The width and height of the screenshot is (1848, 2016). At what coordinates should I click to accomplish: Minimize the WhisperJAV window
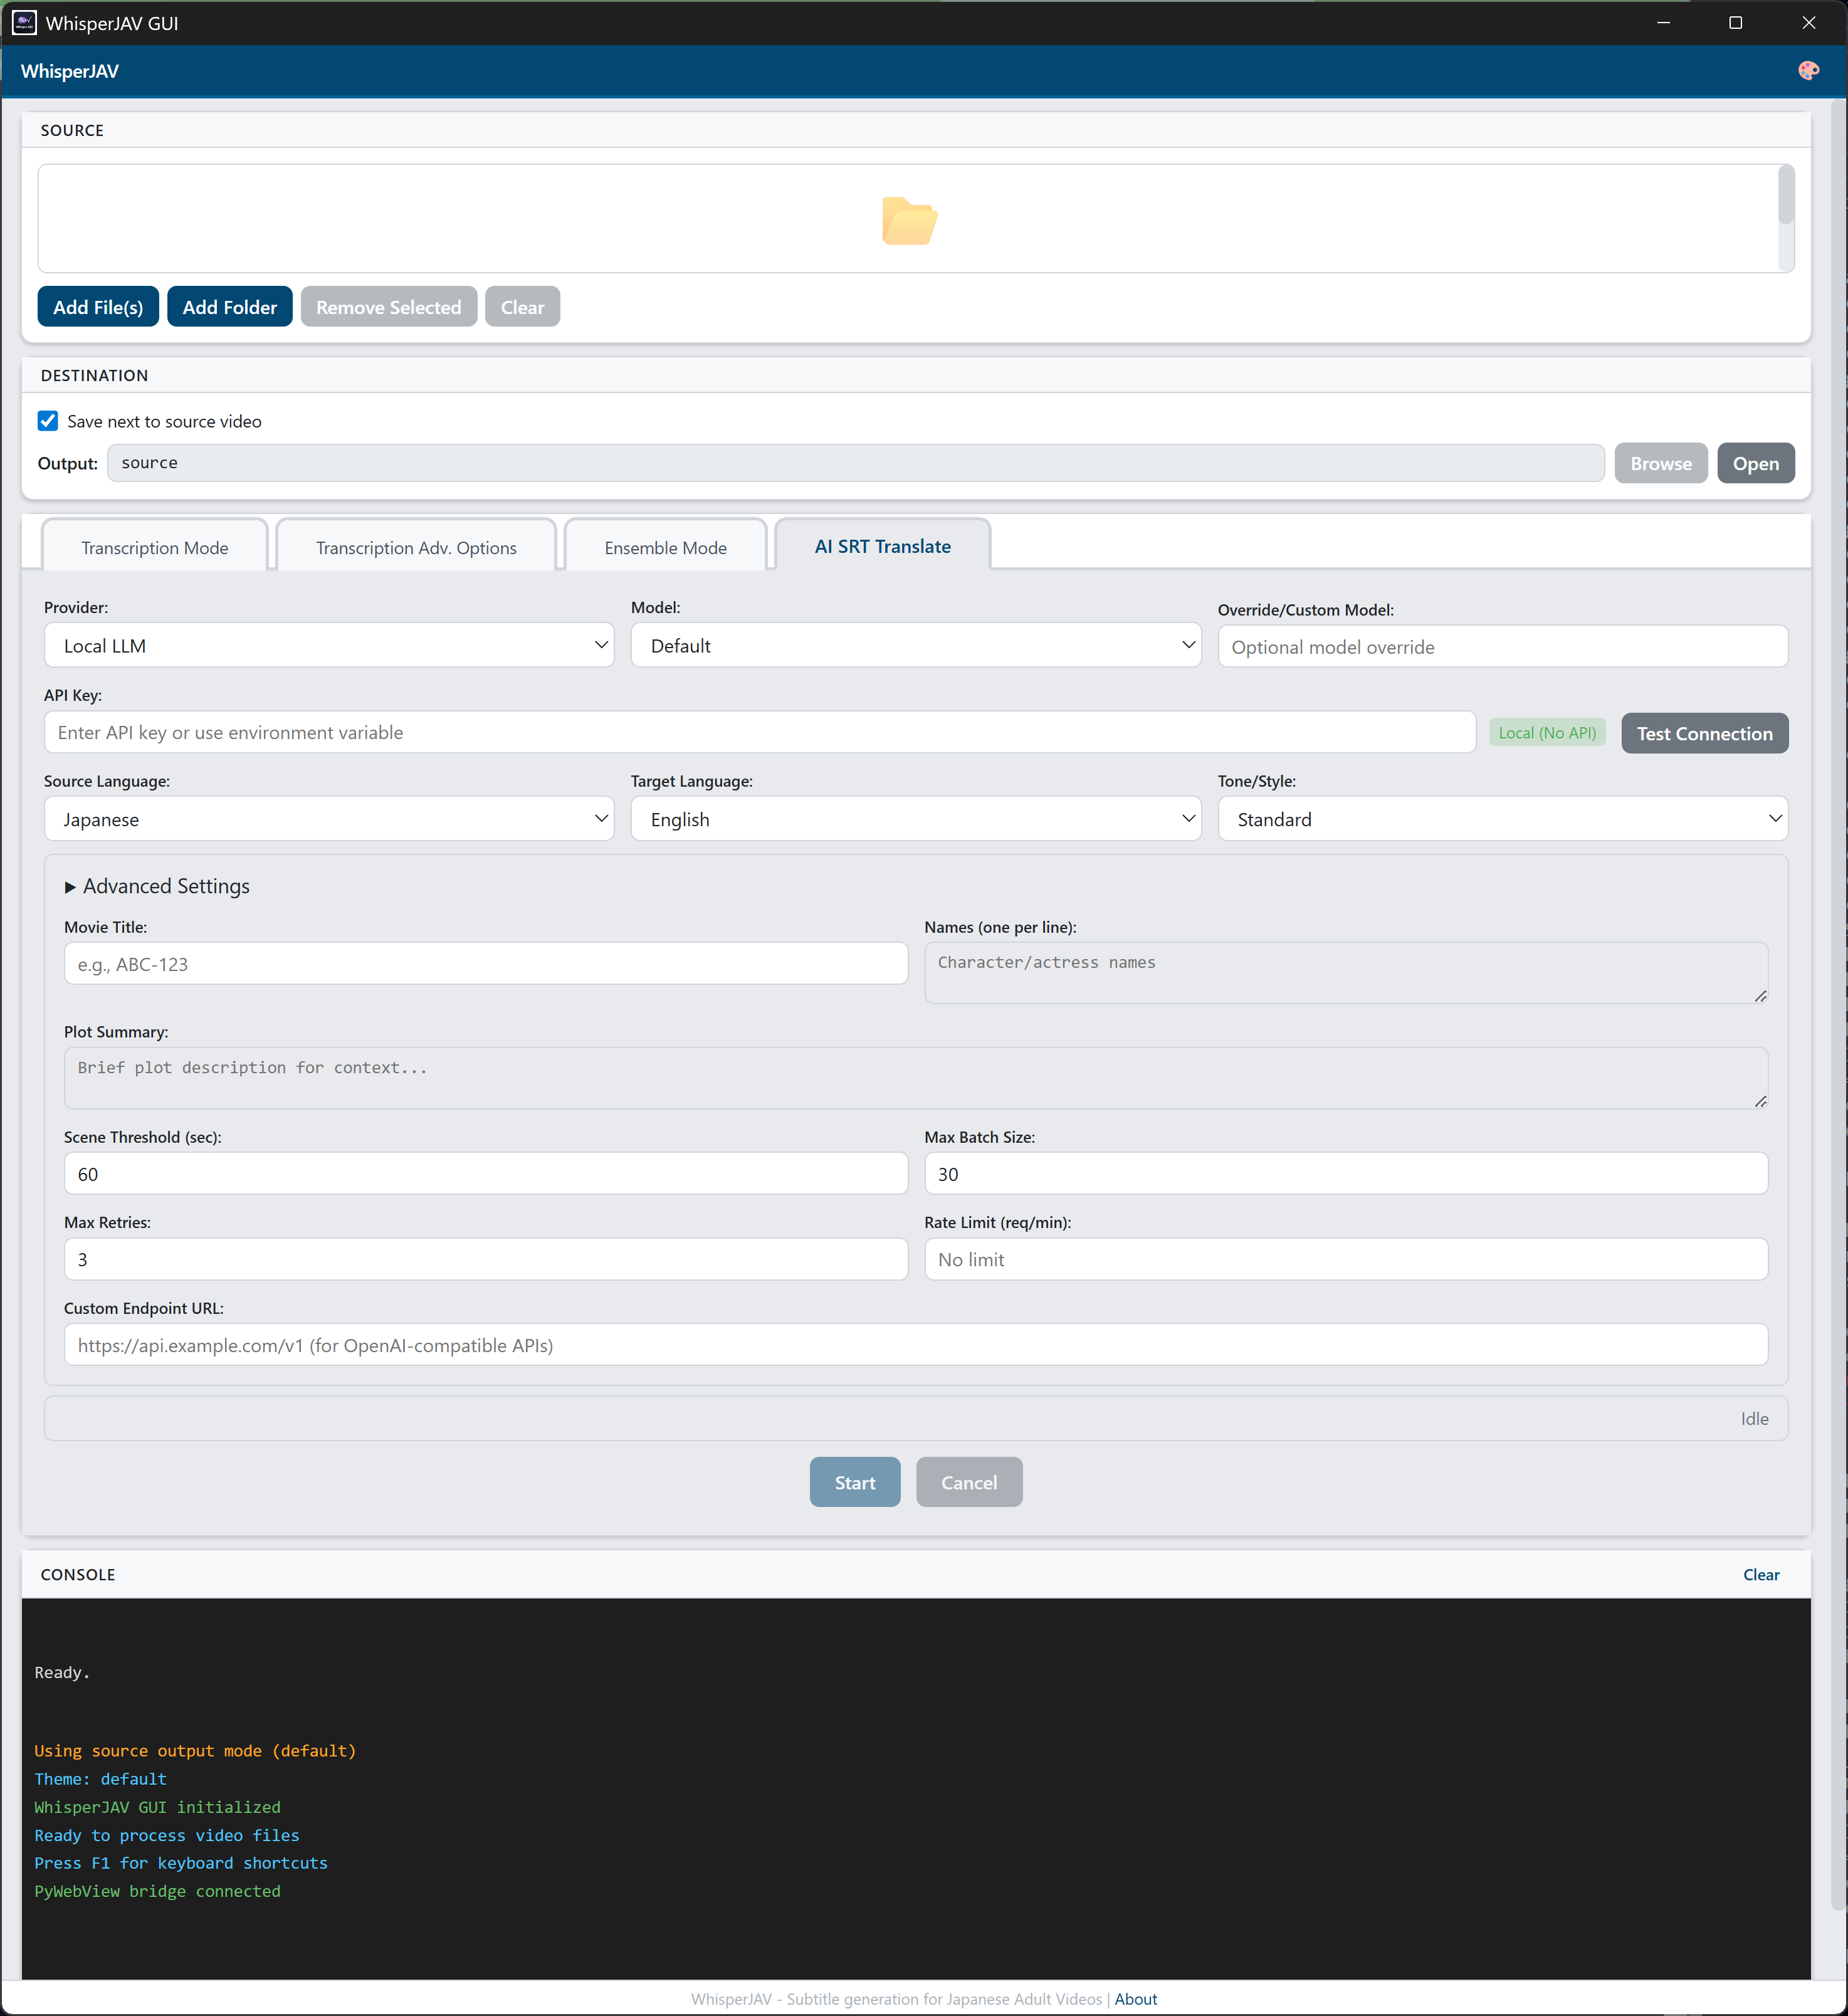coord(1663,23)
